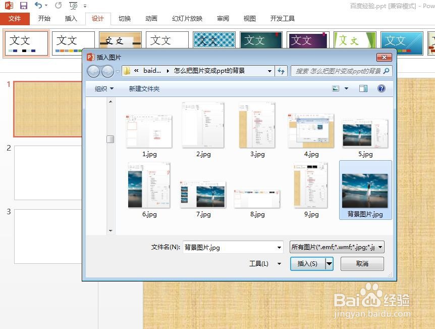Image resolution: width=435 pixels, height=329 pixels.
Task: Click the Back navigation button in dialog
Action: (x=93, y=71)
